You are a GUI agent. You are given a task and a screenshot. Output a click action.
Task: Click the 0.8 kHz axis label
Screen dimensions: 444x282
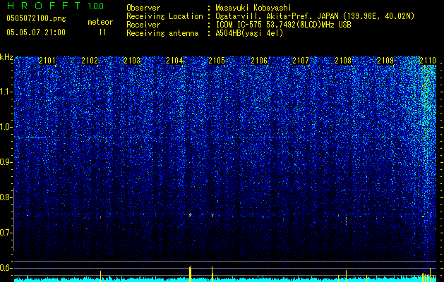6,197
